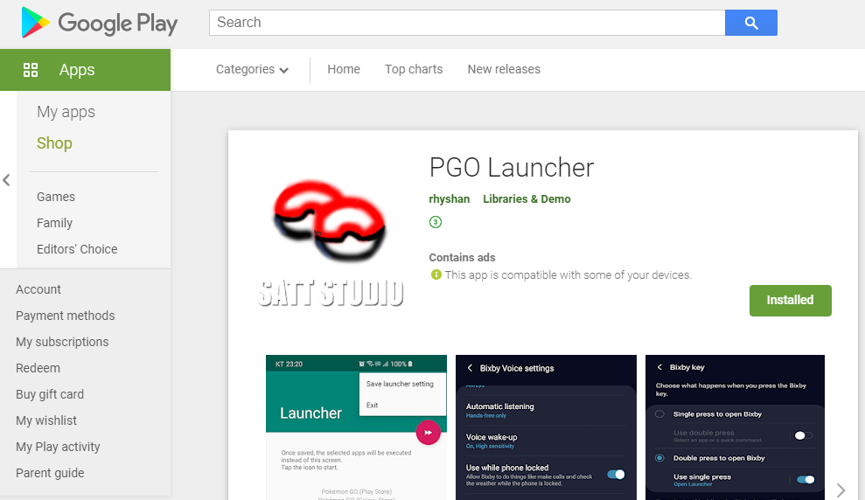Viewport: 865px width, 500px height.
Task: Open My wishlist
Action: point(46,420)
